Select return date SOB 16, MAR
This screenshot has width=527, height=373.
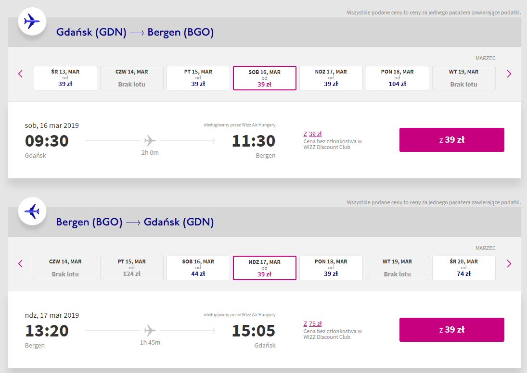point(198,268)
